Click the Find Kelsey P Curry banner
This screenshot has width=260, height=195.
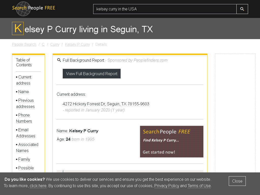point(172,142)
